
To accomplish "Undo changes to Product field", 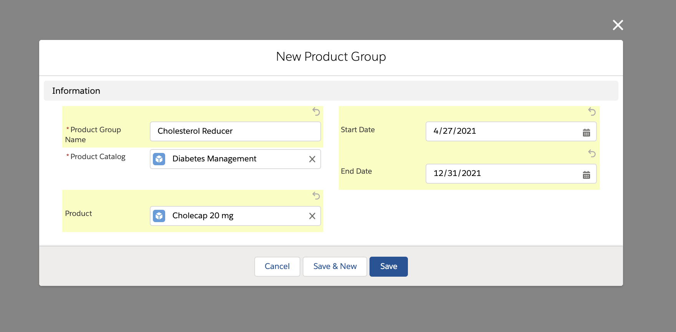I will click(316, 196).
